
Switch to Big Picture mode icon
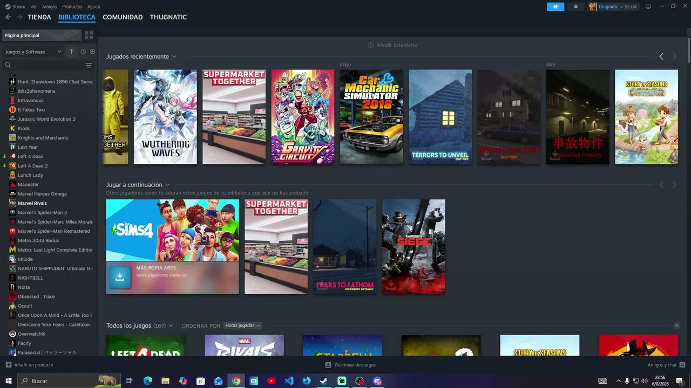[x=648, y=6]
